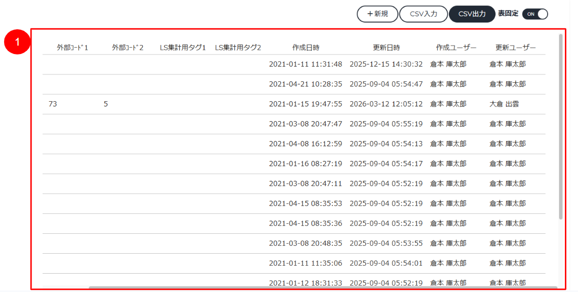Click creation date 2021-01-11 11:31:48

(x=306, y=64)
